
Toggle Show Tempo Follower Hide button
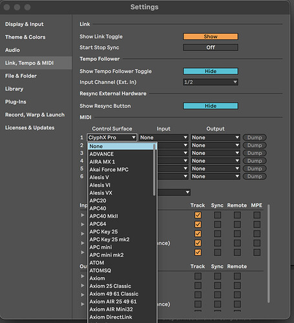point(211,71)
